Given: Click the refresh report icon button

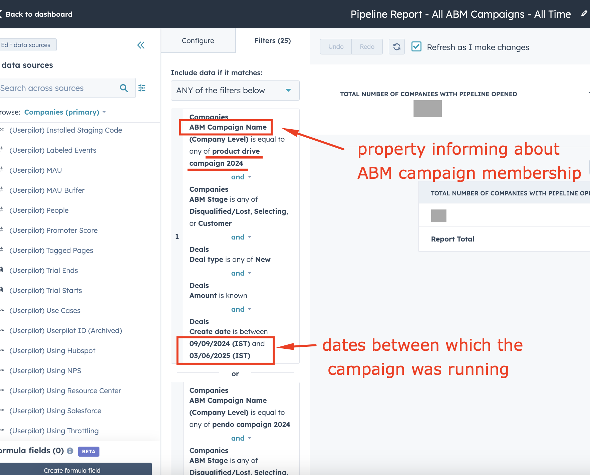Looking at the screenshot, I should point(397,47).
